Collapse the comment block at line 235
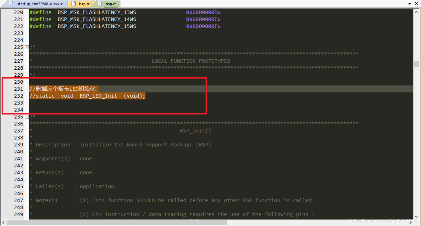The width and height of the screenshot is (421, 226). (27, 117)
